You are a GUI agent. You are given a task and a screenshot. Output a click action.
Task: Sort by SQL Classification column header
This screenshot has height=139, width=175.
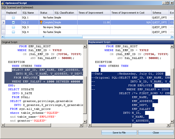[66, 13]
